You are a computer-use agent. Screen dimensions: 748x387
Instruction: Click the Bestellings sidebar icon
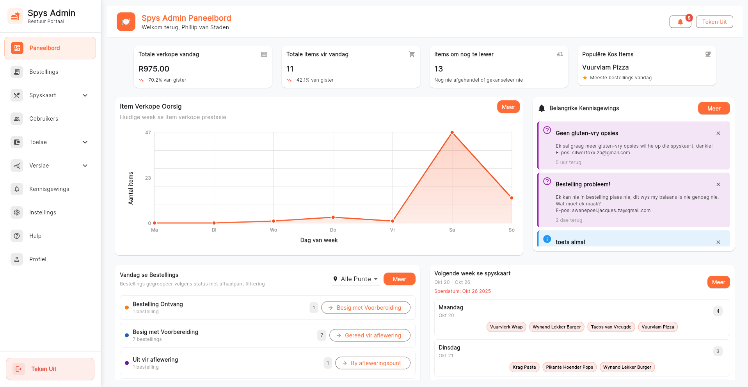17,72
